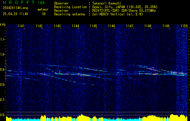Click time marker 1142
Image resolution: width=190 pixels, height=121 pixels.
pos(39,26)
